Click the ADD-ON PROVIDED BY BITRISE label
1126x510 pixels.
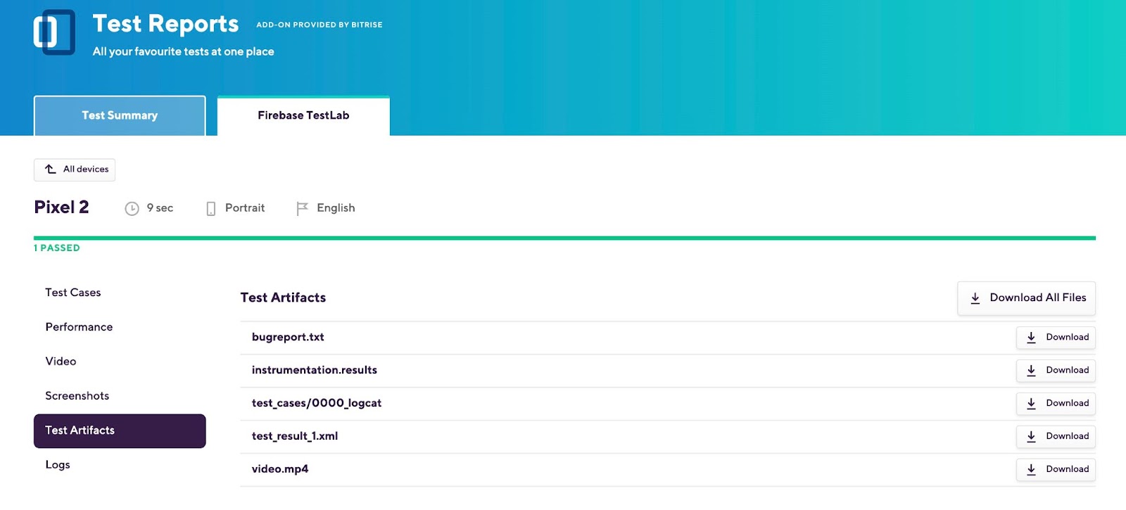click(x=320, y=25)
